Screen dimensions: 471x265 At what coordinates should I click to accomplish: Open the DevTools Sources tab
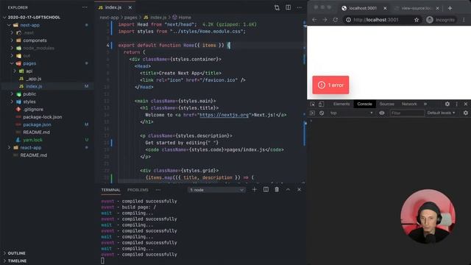tap(386, 104)
